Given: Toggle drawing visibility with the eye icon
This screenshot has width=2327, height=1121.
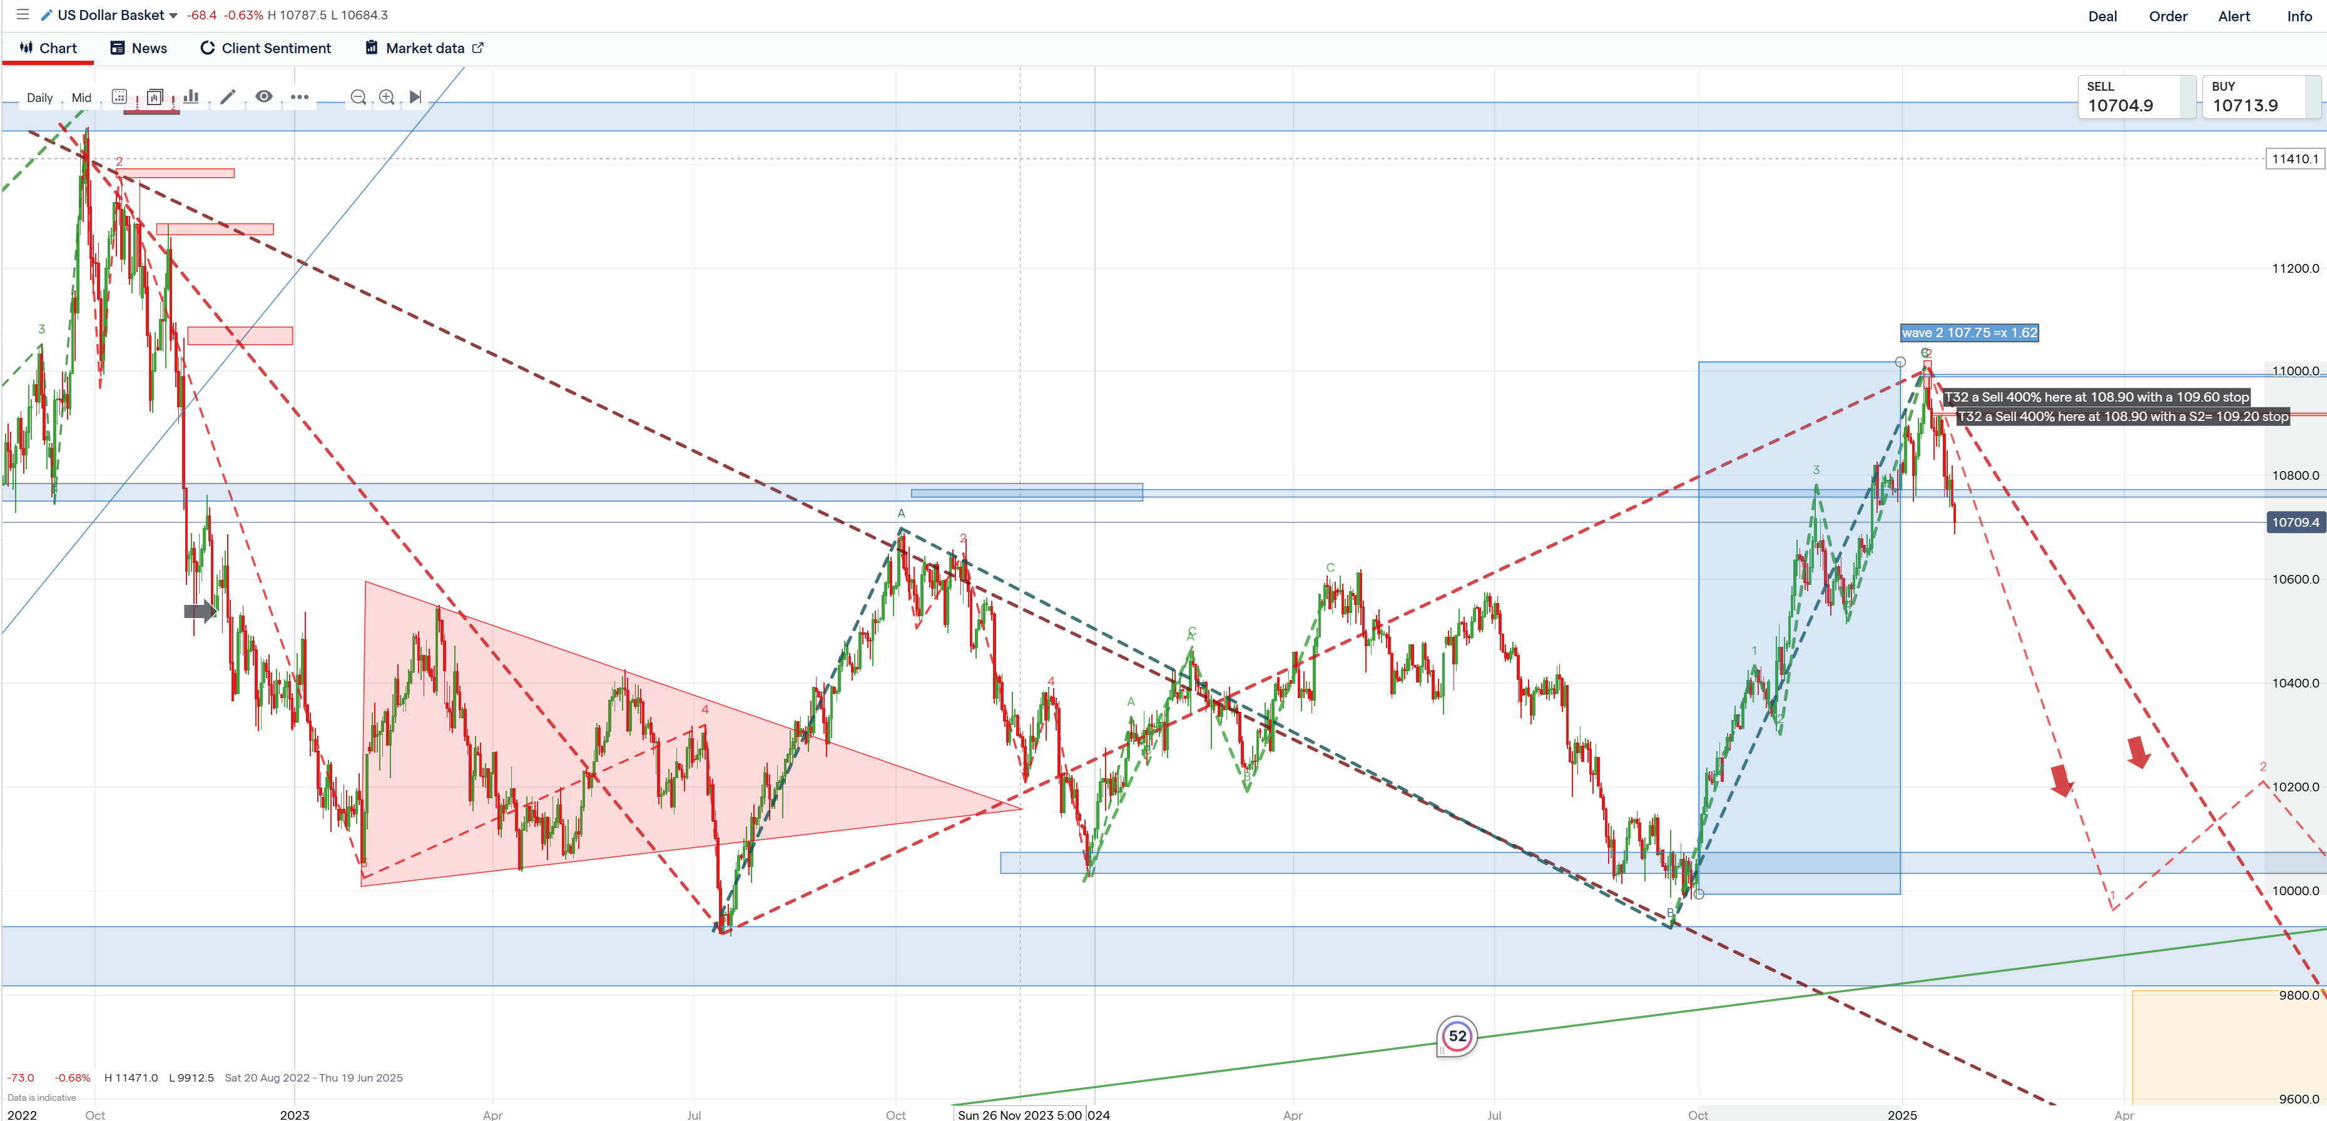Looking at the screenshot, I should point(264,97).
